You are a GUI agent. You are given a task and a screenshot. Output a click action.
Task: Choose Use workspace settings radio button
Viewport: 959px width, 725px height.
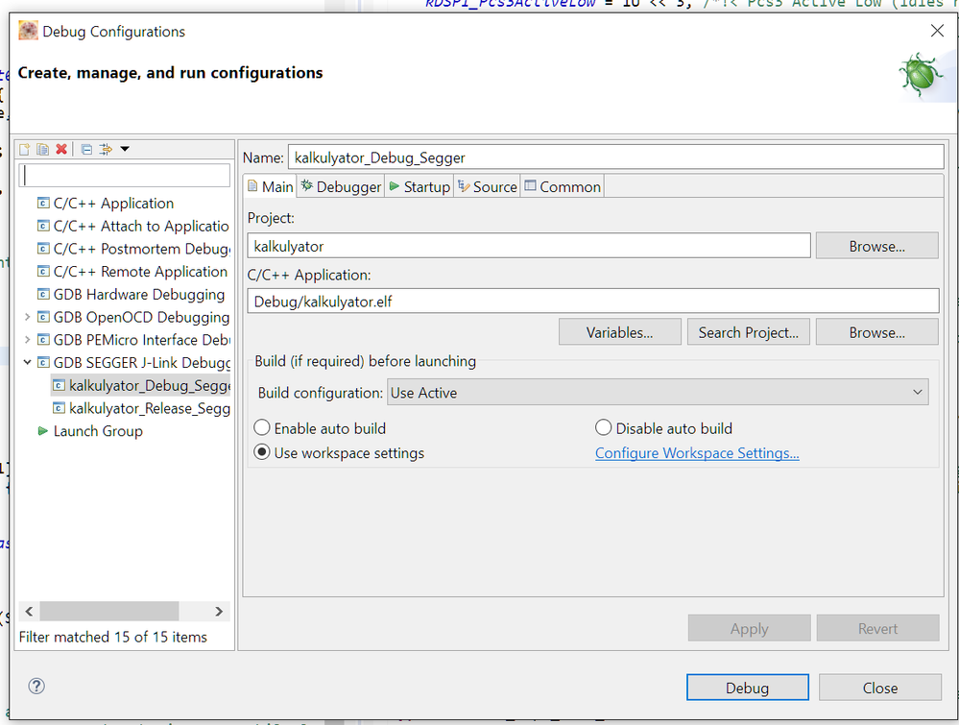(262, 452)
